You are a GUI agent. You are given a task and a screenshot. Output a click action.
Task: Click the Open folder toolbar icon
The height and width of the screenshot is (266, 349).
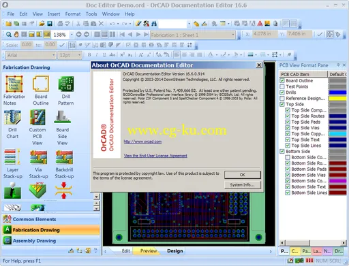42,23
